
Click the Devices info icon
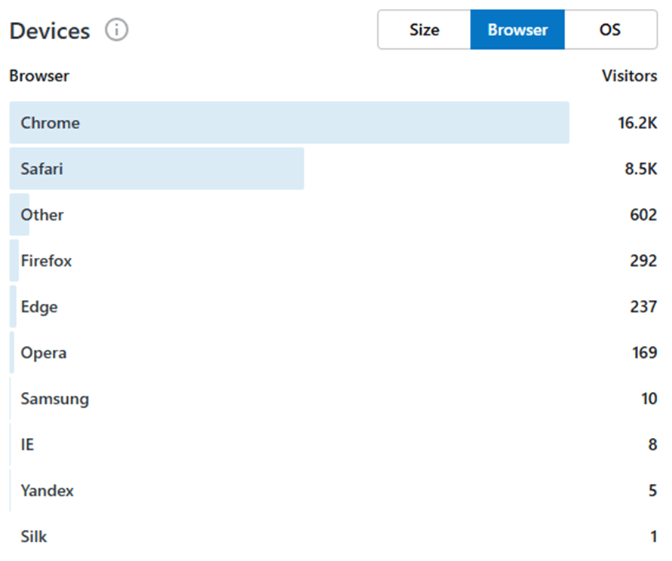(117, 31)
